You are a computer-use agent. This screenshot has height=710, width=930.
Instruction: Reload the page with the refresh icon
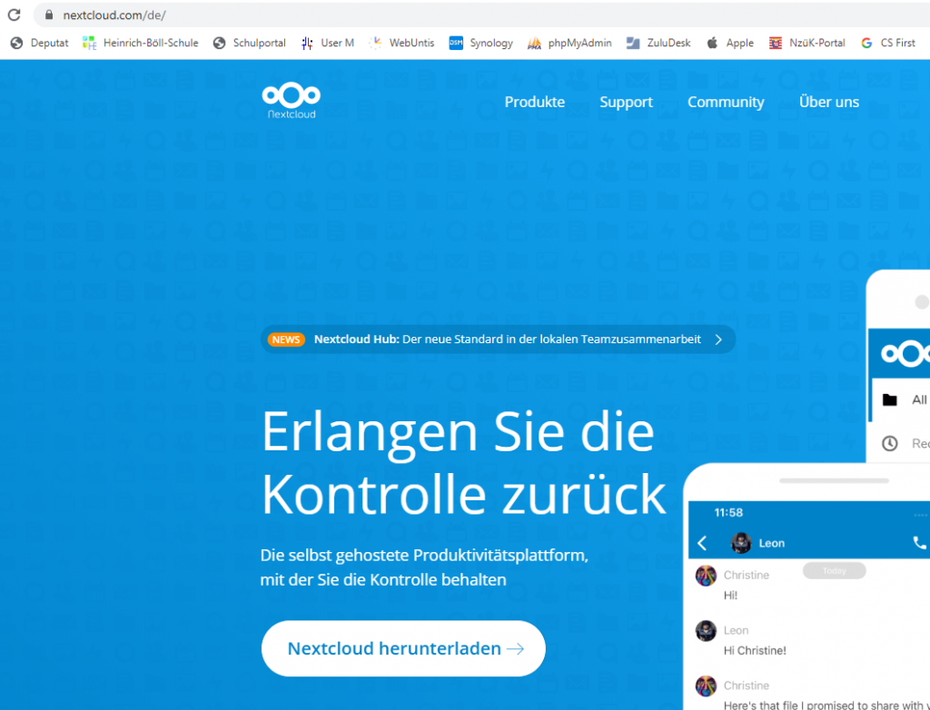(x=14, y=15)
